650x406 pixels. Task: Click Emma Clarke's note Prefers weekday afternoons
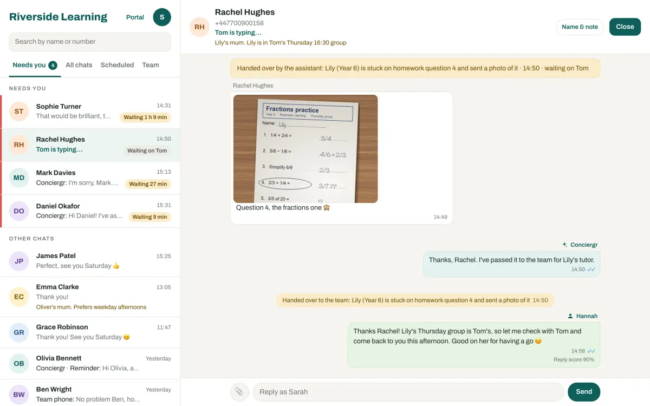(91, 307)
